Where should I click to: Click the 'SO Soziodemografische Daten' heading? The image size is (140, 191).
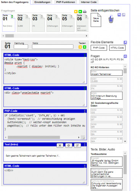coord(105,104)
